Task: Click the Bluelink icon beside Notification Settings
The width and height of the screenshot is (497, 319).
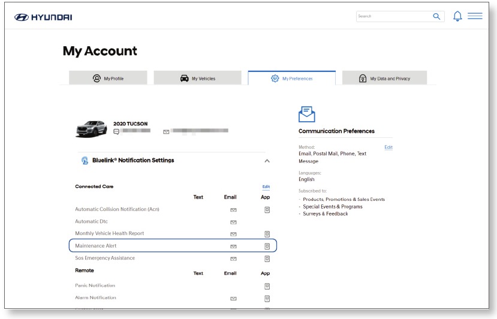Action: (85, 161)
